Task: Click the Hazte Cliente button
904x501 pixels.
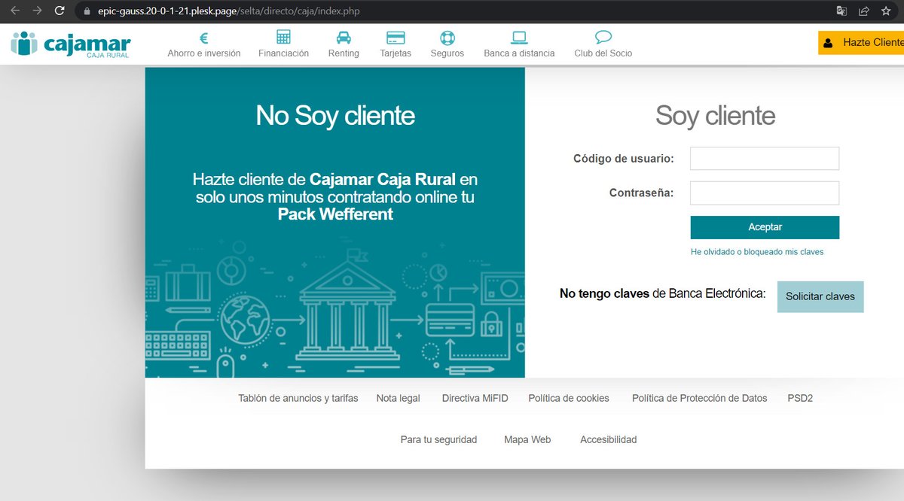Action: click(861, 43)
